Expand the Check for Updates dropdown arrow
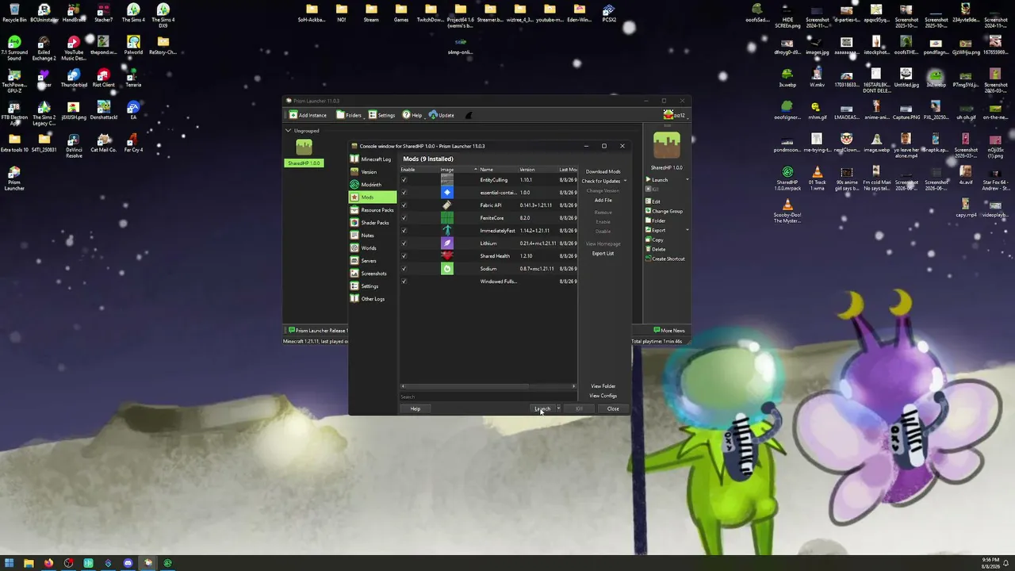1015x571 pixels. [625, 182]
